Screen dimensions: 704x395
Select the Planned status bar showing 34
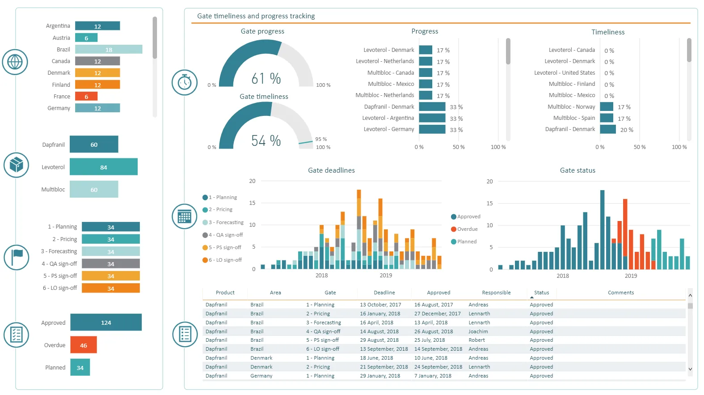tap(80, 367)
